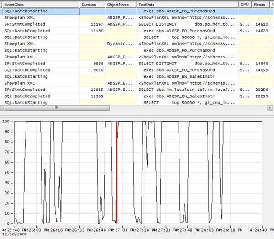Select SQL:BatchCompleted row with duration 9810
The height and width of the screenshot is (239, 274).
[x=137, y=70]
